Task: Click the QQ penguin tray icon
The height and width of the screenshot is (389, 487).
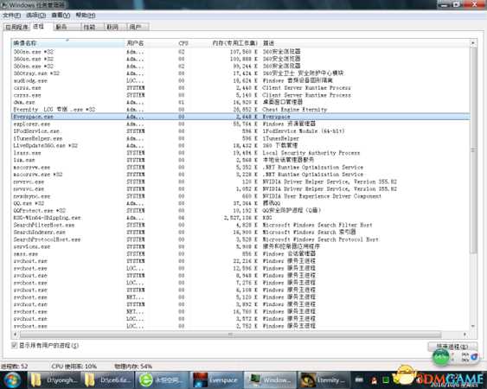Action: point(374,380)
